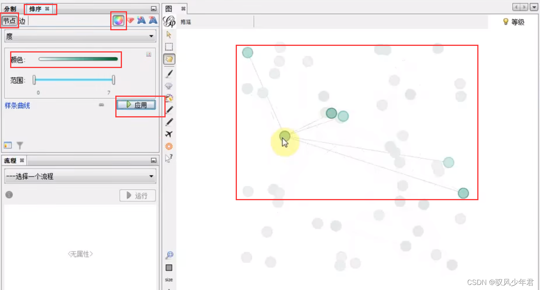Click the chain link auto-apply icon
The width and height of the screenshot is (540, 290).
102,105
